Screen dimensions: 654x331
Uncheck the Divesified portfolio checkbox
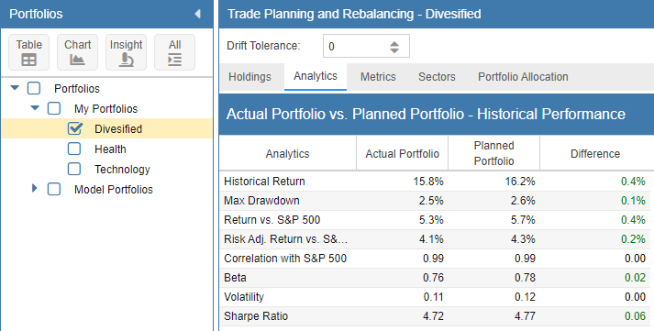pos(74,128)
